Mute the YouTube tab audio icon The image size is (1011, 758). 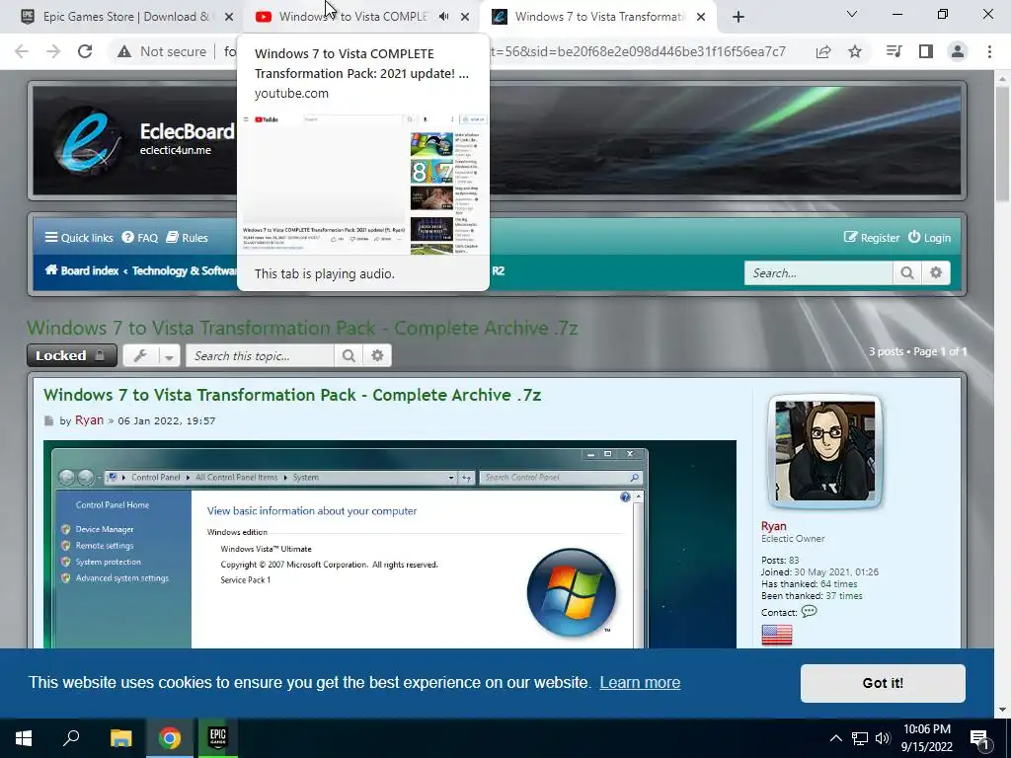tap(443, 17)
